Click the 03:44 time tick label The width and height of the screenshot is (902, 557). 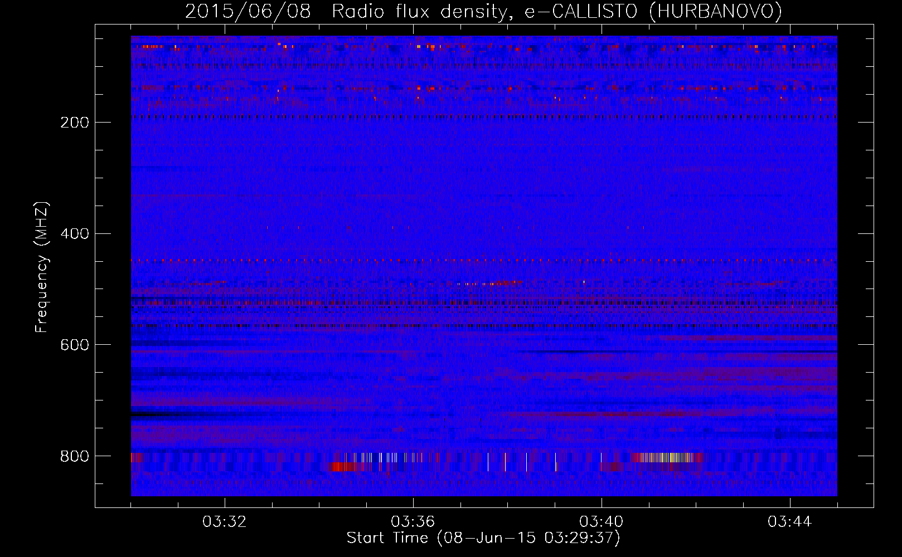coord(789,522)
